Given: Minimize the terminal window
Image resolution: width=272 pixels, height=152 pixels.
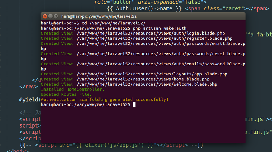Looking at the screenshot, I should pos(50,16).
